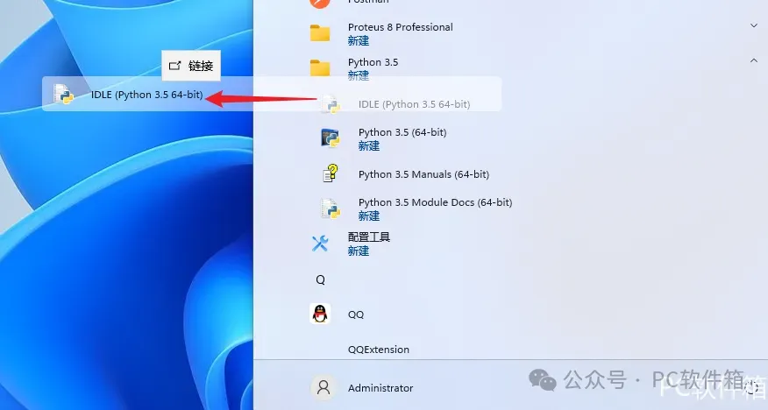
Task: Click the Python 3.5 folder icon
Action: (x=320, y=68)
